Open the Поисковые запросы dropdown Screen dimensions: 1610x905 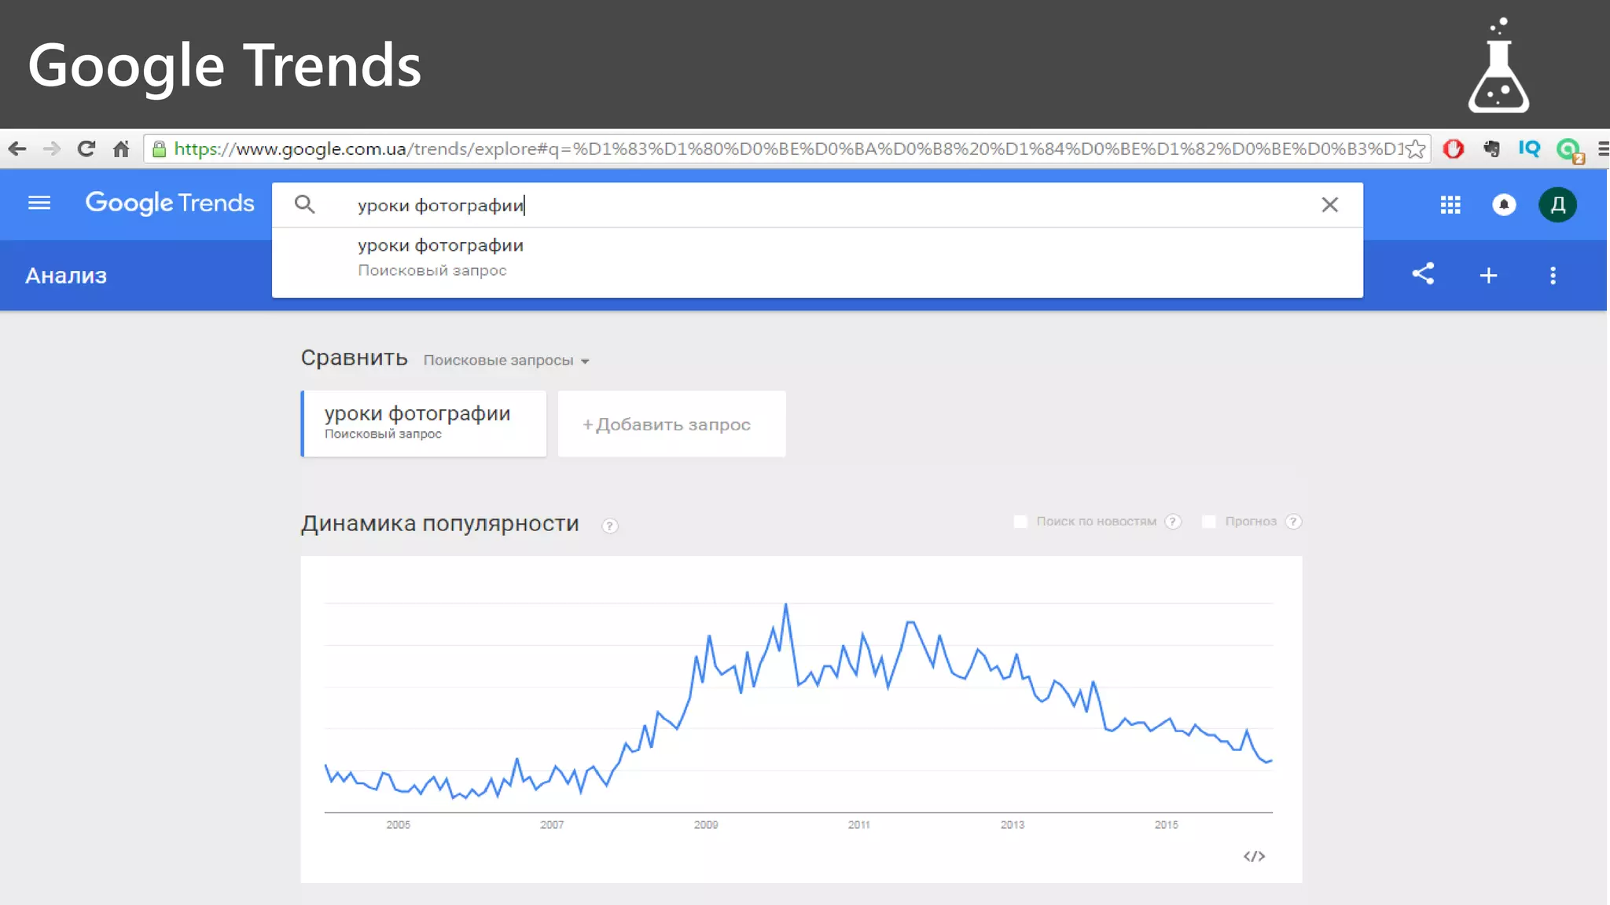pos(506,361)
